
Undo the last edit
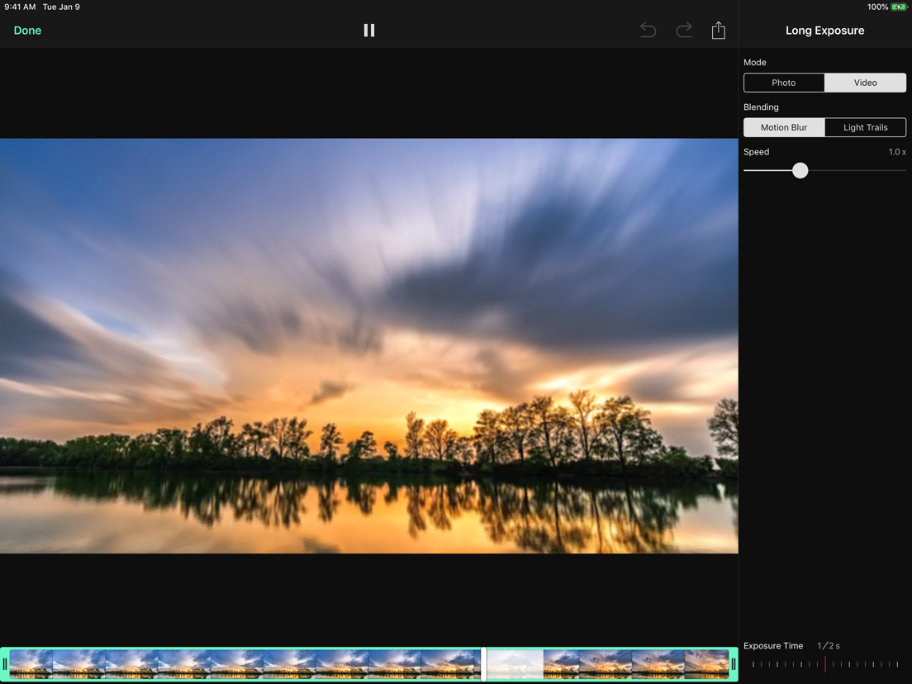[648, 31]
